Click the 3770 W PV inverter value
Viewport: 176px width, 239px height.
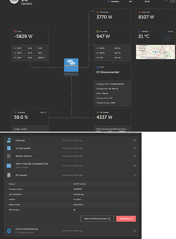(x=104, y=17)
